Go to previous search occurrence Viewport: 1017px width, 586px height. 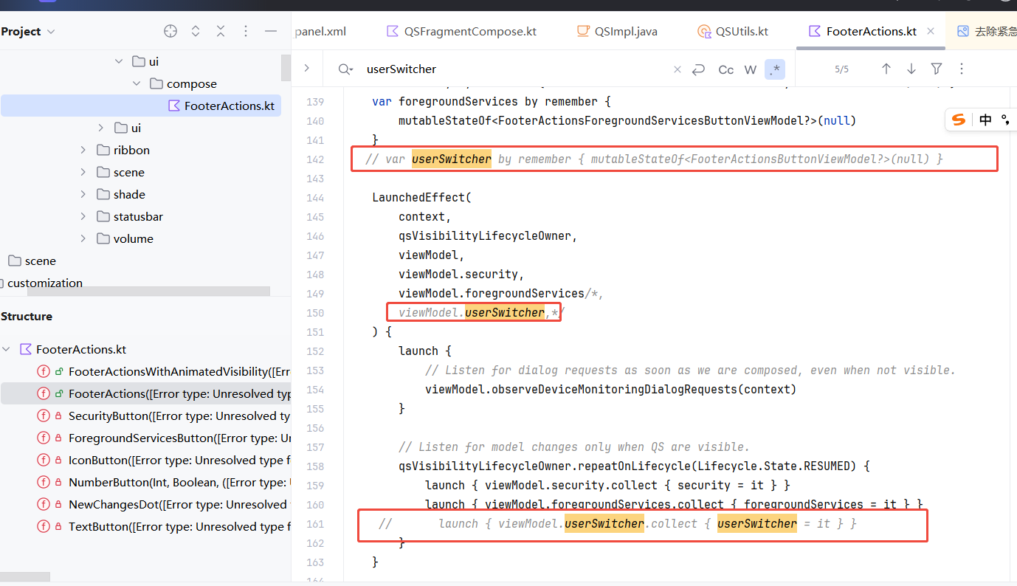point(886,69)
